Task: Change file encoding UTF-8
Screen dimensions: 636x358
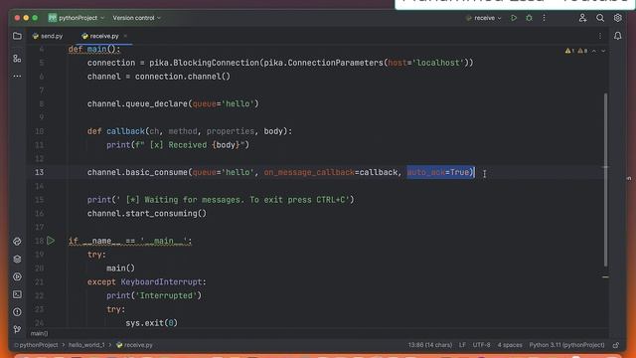Action: (x=481, y=345)
